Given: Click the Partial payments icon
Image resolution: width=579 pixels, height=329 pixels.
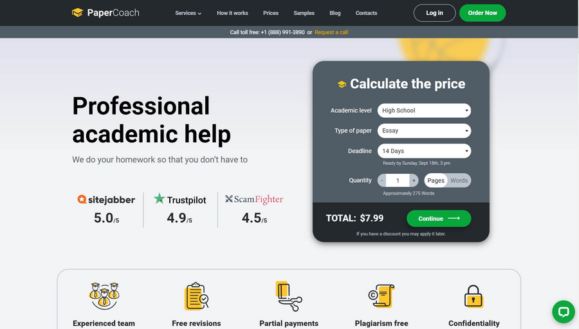Looking at the screenshot, I should point(289,296).
